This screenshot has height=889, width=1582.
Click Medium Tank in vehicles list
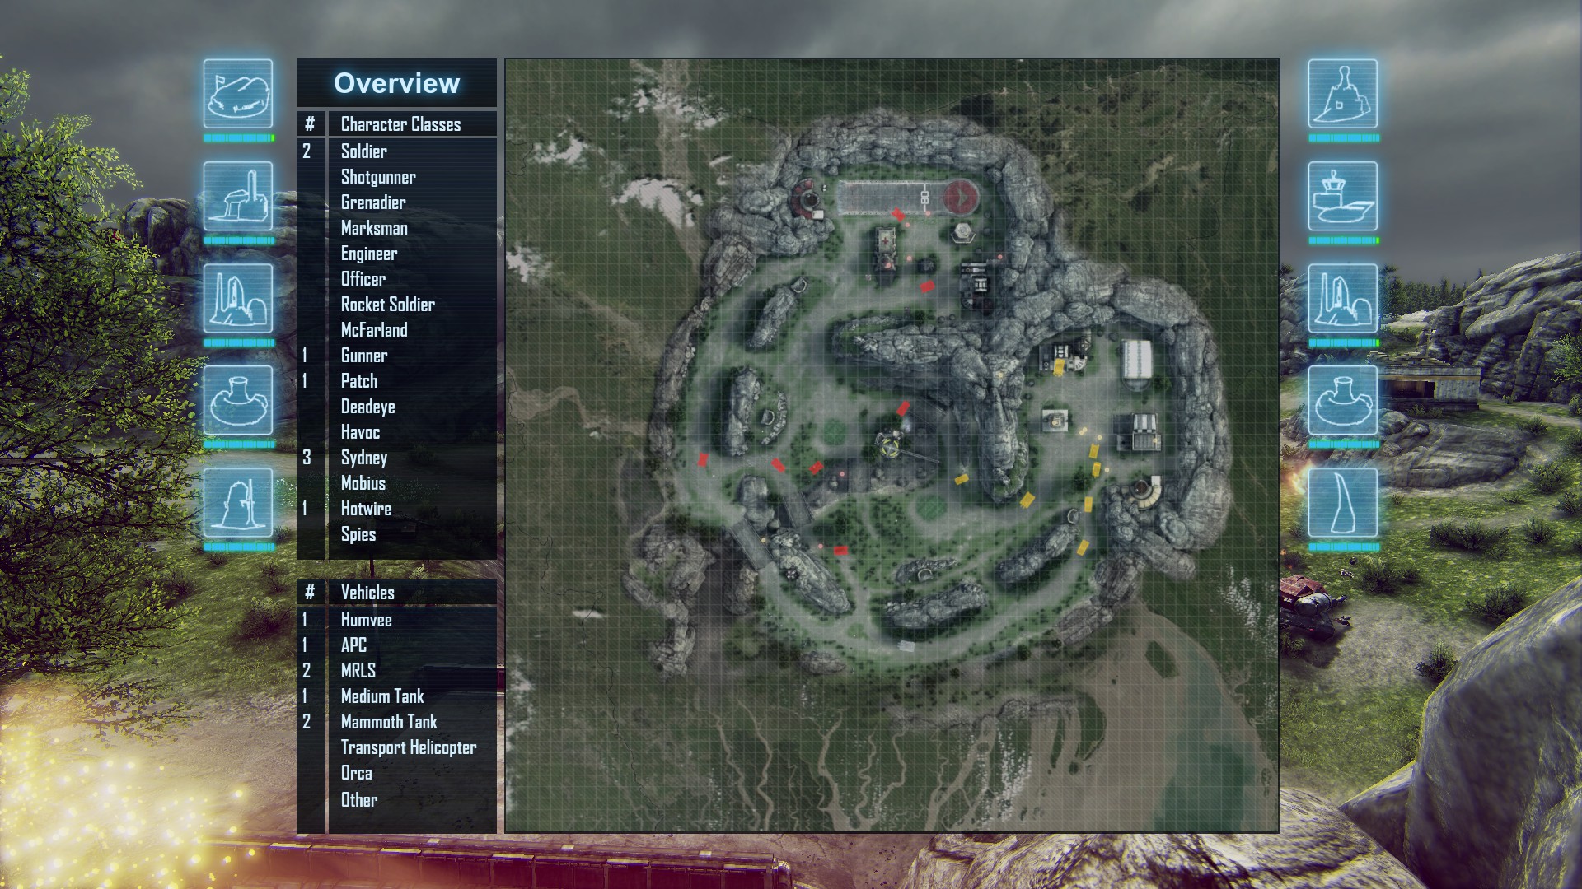coord(382,696)
